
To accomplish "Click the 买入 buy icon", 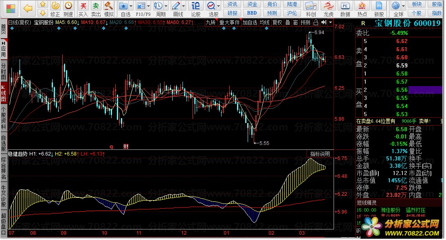I will pyautogui.click(x=83, y=6).
